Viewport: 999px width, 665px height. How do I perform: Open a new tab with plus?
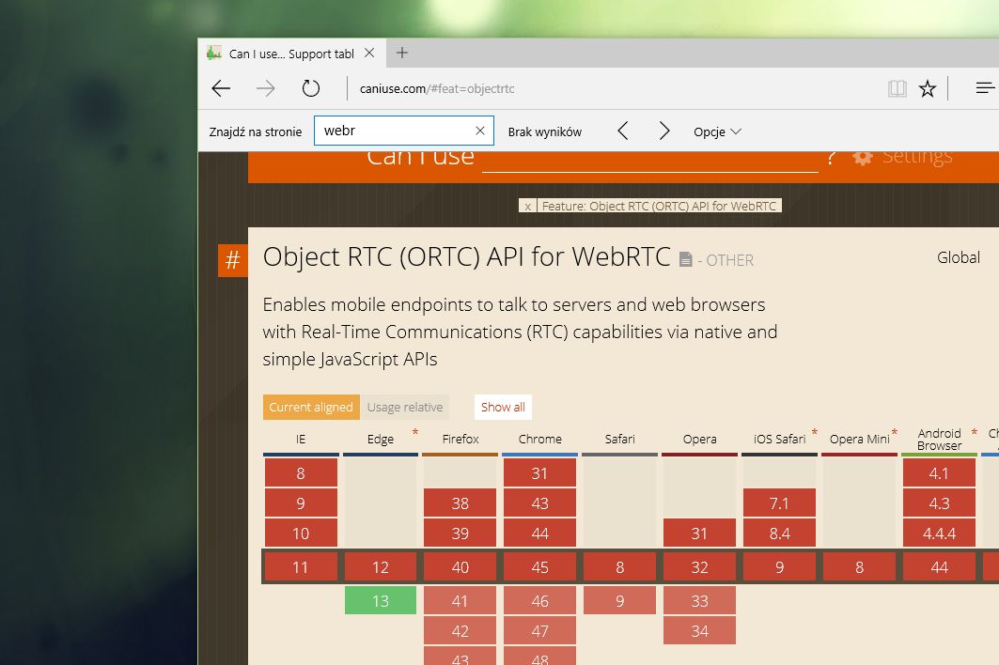coord(402,53)
